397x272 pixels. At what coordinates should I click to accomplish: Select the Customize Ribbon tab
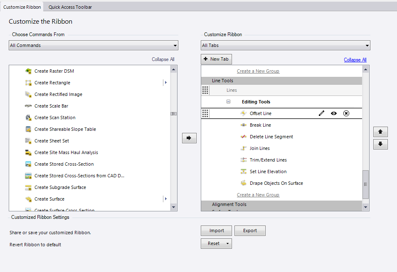click(x=22, y=7)
